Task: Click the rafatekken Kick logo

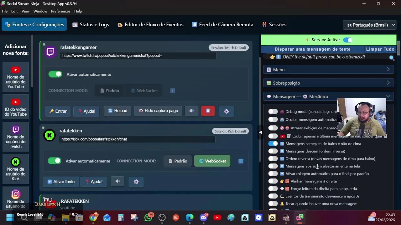Action: click(49, 135)
